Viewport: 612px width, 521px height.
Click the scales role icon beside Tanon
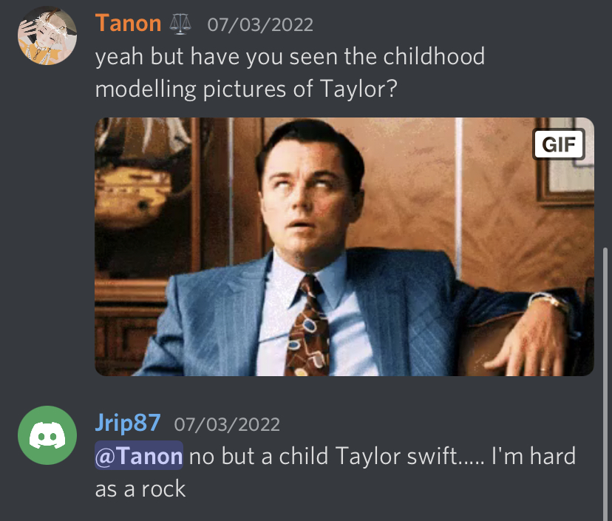click(180, 24)
